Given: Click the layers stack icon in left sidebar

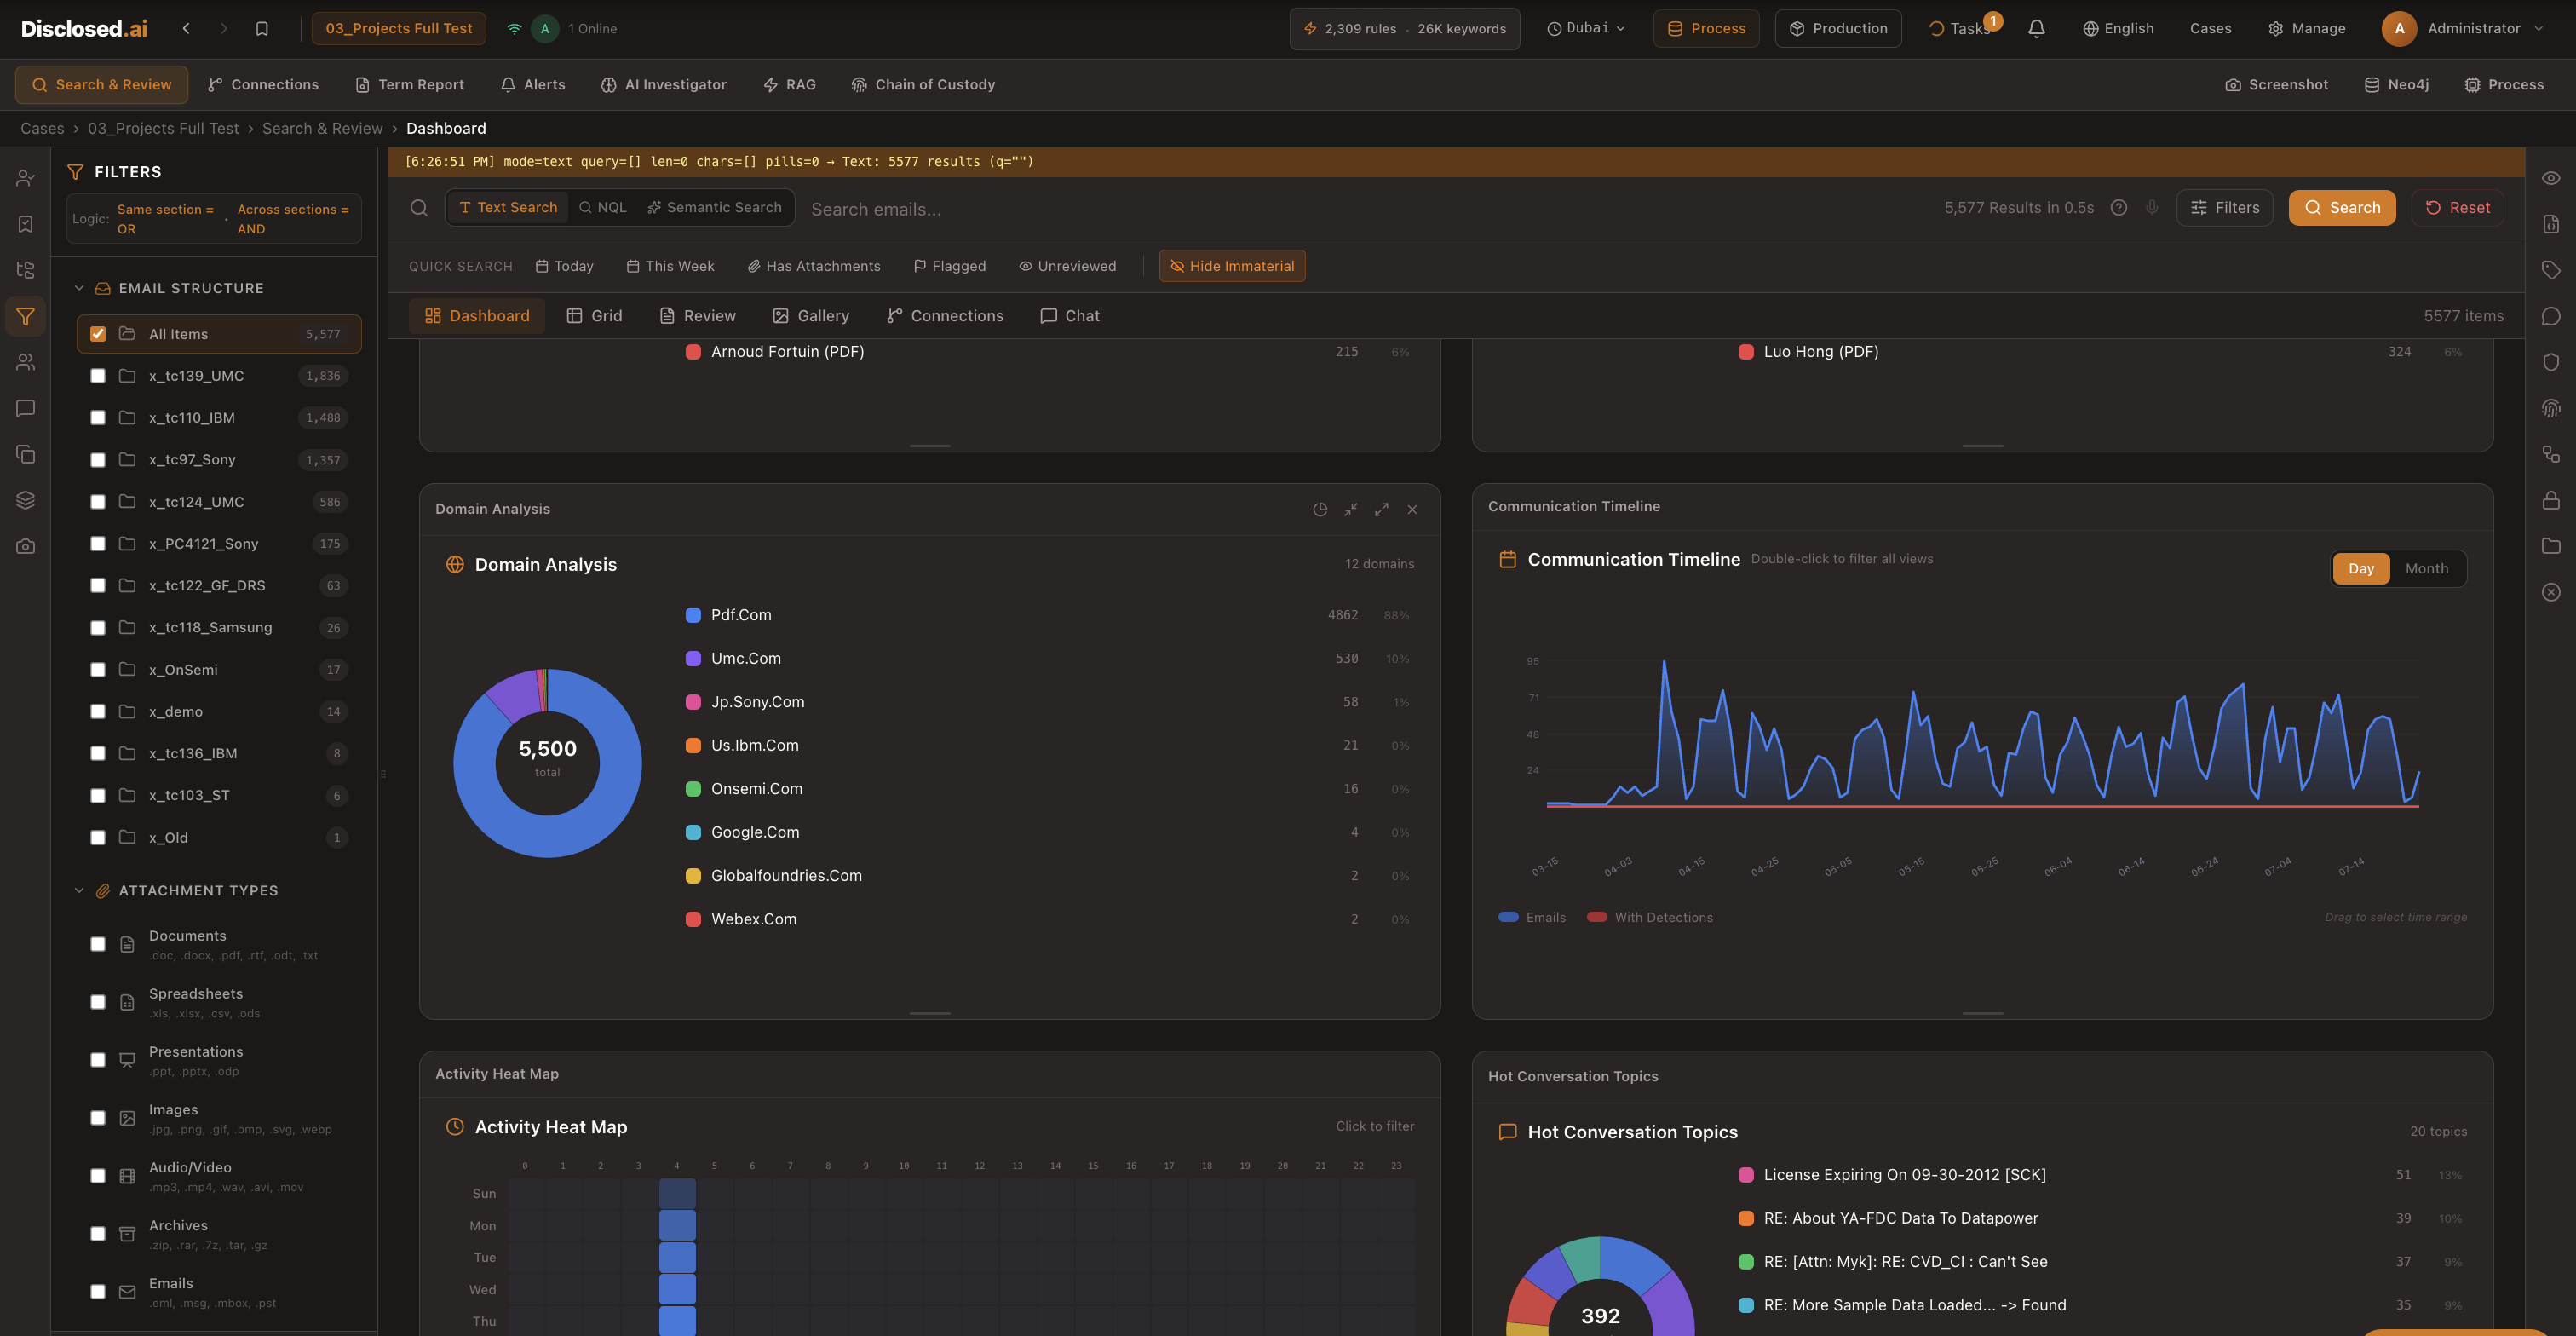Looking at the screenshot, I should pyautogui.click(x=26, y=500).
